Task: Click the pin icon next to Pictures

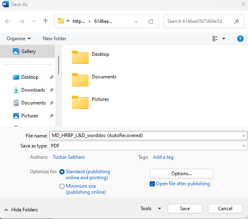Action: [51, 116]
